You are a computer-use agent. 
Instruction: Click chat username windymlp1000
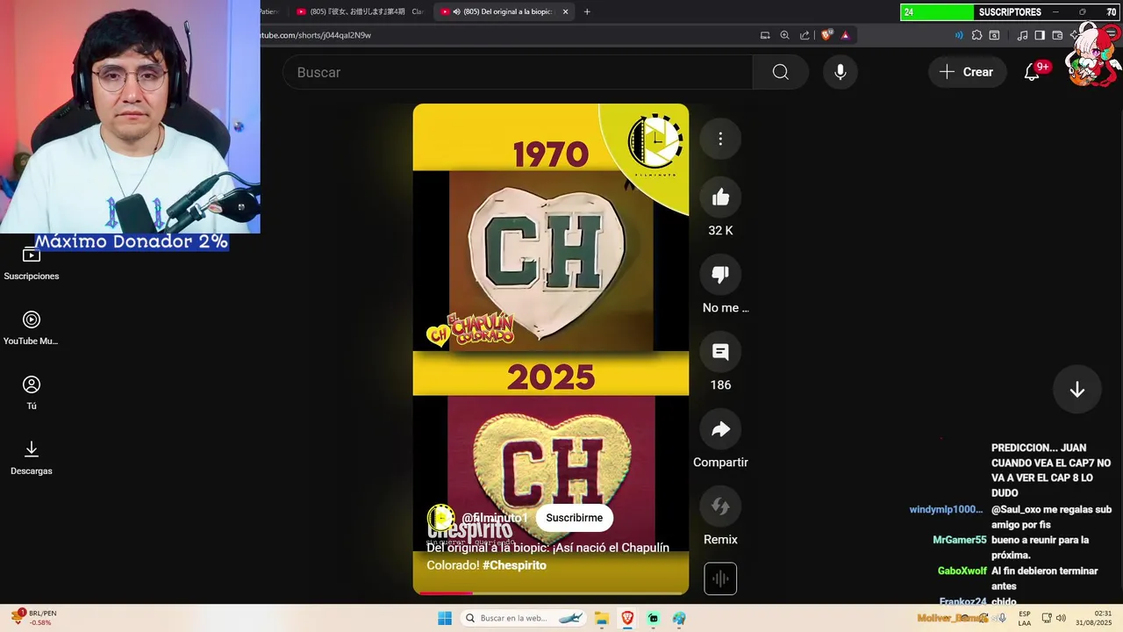(x=946, y=509)
